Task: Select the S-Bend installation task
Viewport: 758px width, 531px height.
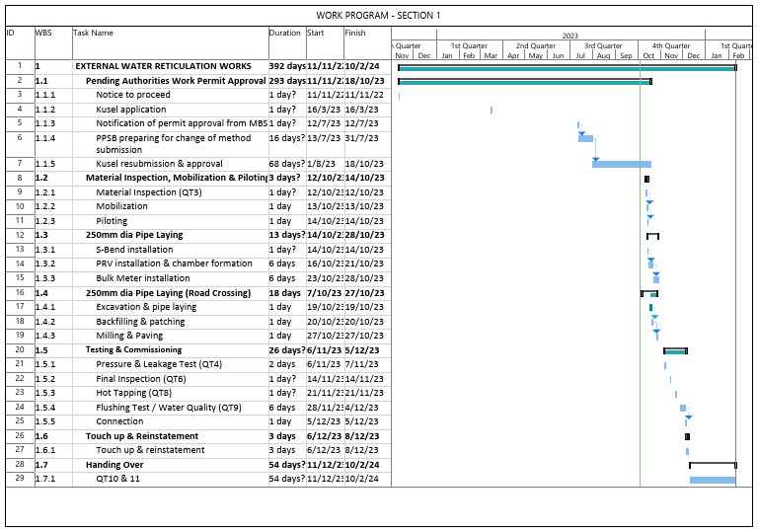Action: pyautogui.click(x=134, y=250)
